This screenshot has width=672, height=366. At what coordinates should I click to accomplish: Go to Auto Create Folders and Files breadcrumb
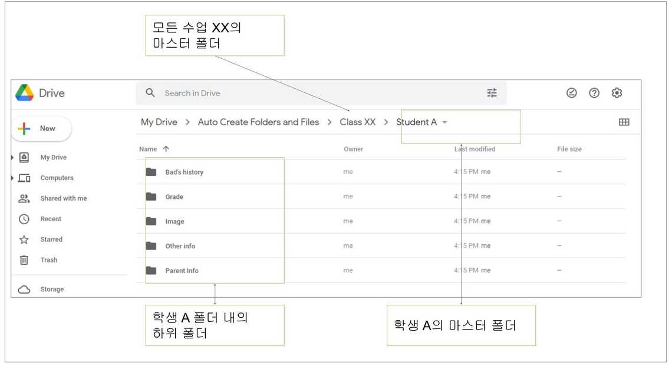click(258, 122)
